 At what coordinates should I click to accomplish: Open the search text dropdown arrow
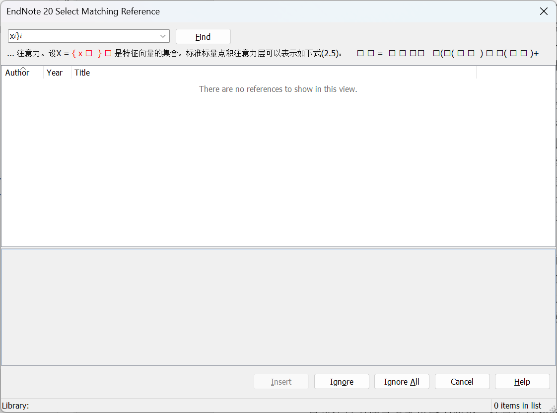[163, 36]
